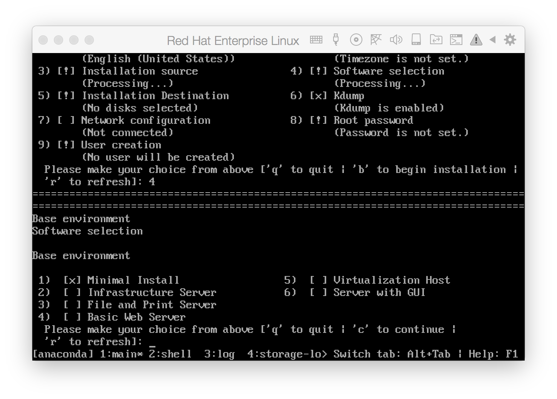
Task: Click the Help: F1 status text
Action: click(x=493, y=354)
